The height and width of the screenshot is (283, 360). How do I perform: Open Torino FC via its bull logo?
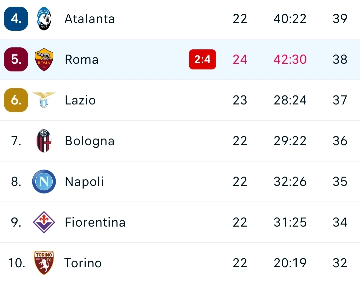click(x=44, y=263)
